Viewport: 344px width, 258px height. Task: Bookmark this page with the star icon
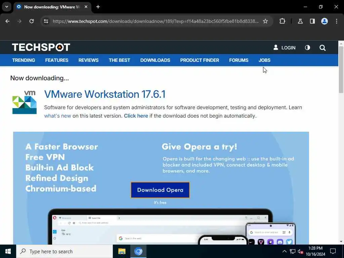(x=265, y=21)
